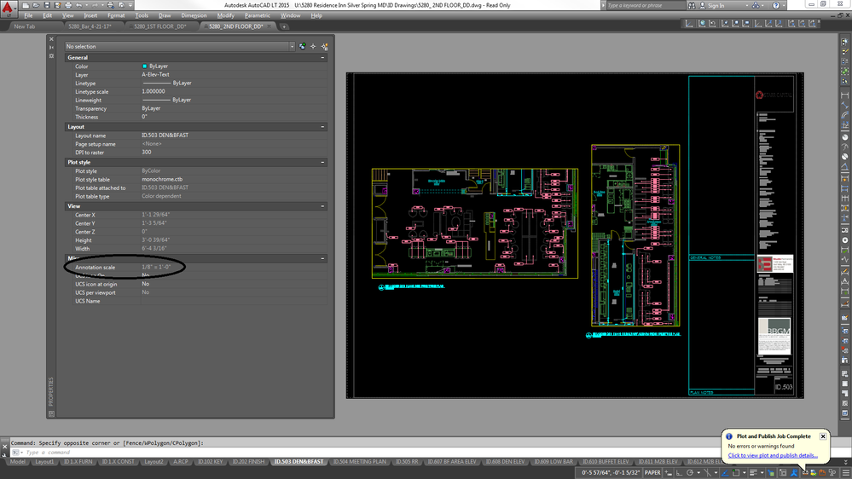Toggle Polar tracking in status bar
This screenshot has width=852, height=479.
(x=690, y=472)
